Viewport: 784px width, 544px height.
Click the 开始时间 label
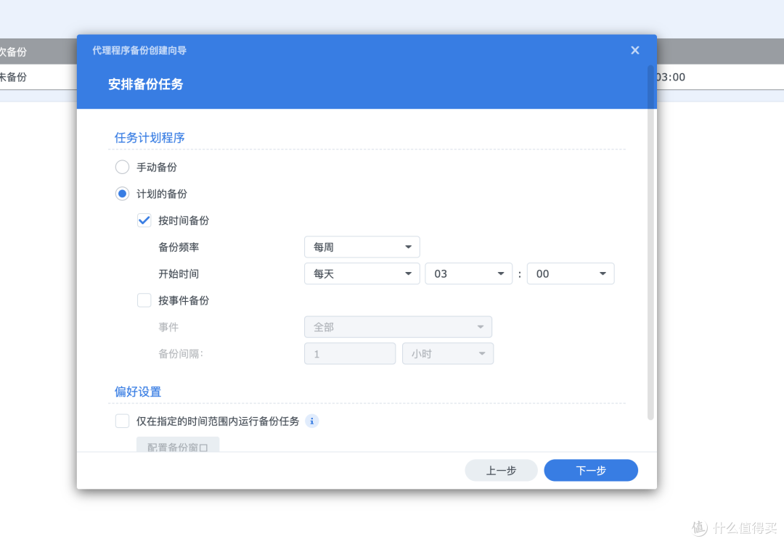pos(179,274)
